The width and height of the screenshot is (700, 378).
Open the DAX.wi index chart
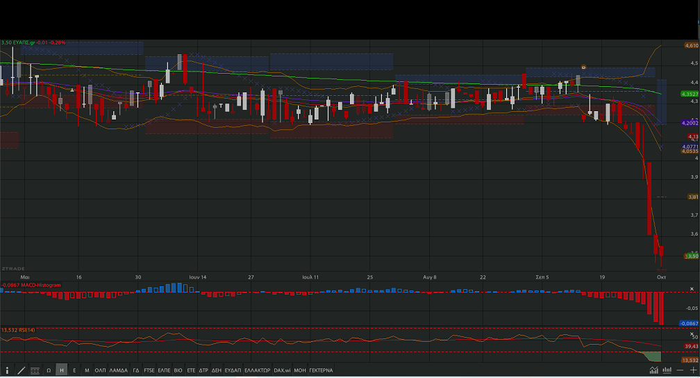[282, 370]
